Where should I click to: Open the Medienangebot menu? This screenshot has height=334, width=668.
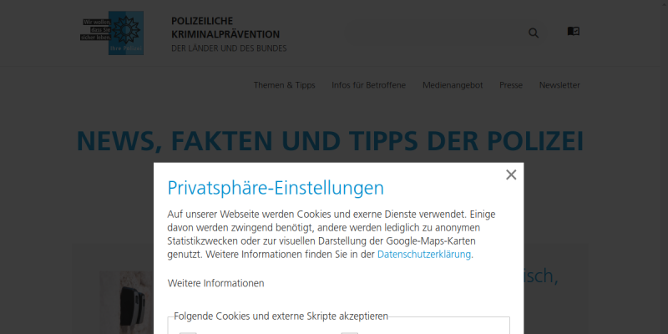click(x=453, y=85)
